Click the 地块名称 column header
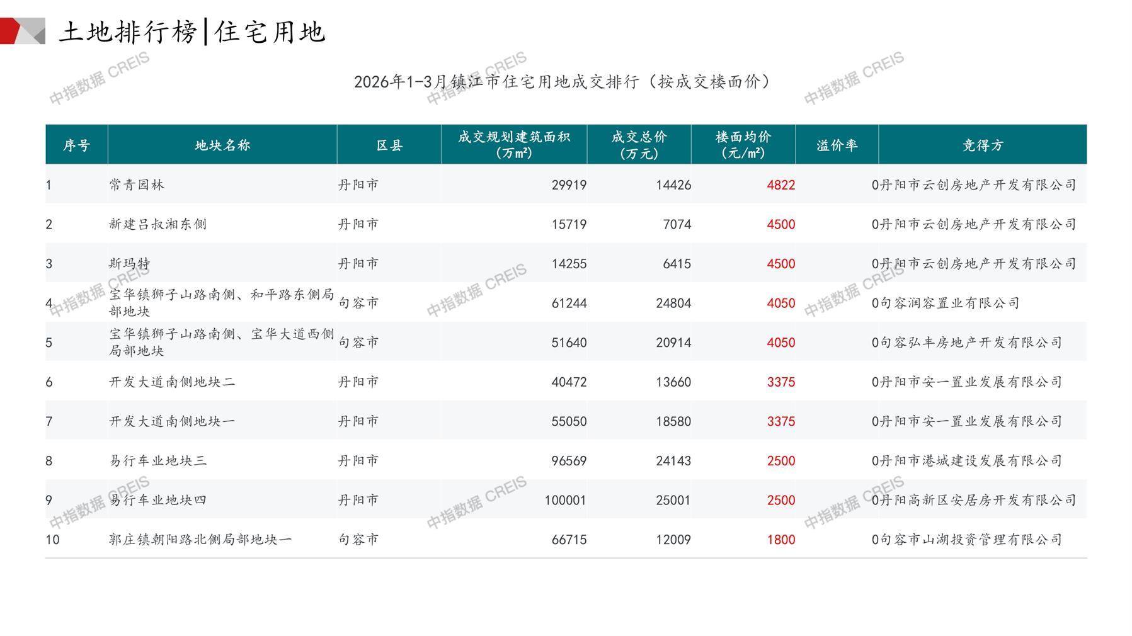This screenshot has width=1132, height=636. 222,145
